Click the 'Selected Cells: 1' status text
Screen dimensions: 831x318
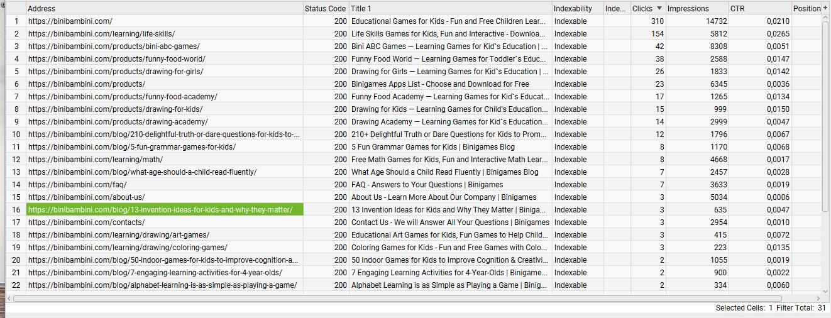[x=743, y=308]
